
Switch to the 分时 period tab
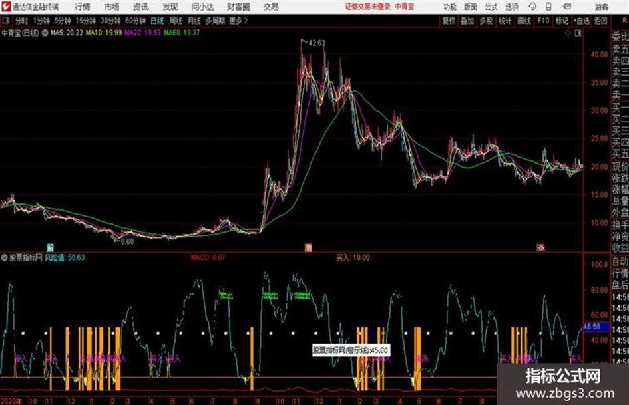click(21, 21)
